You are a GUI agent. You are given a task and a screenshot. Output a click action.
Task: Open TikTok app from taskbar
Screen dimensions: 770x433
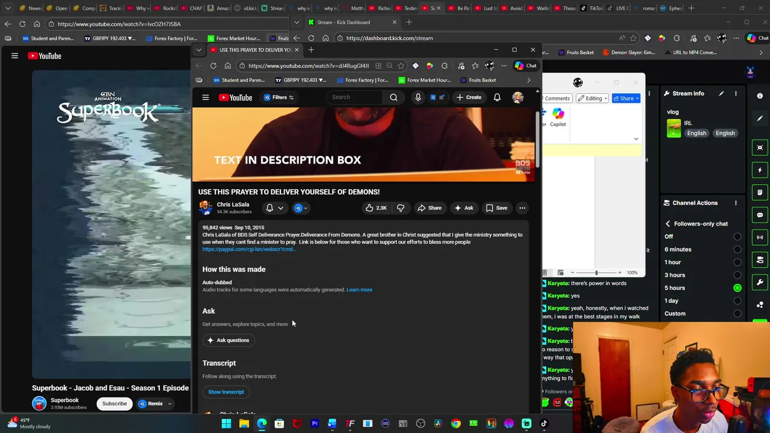point(544,423)
